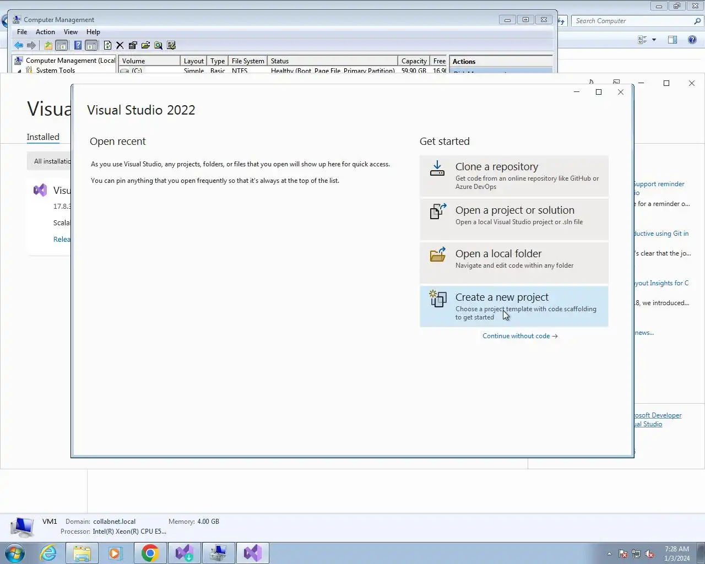Click the Up one level folder toolbar icon

pyautogui.click(x=48, y=45)
